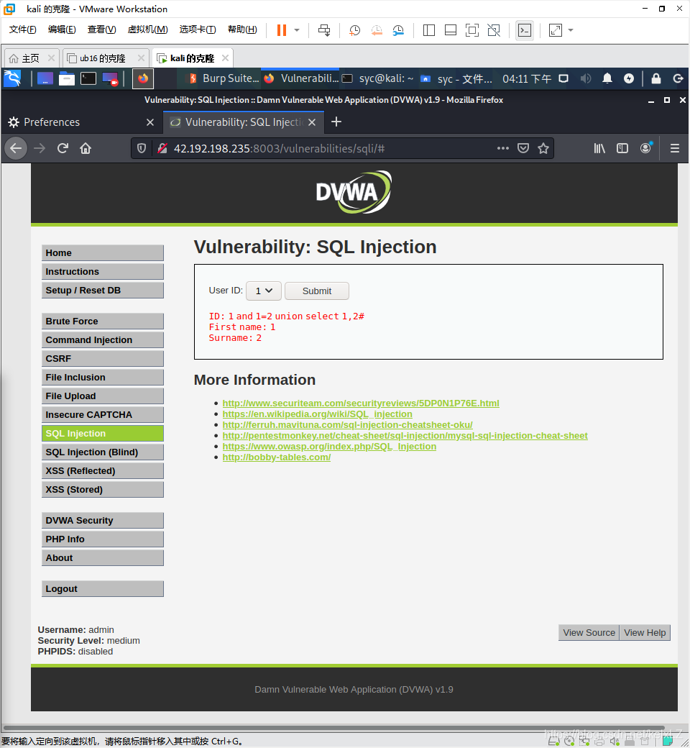Open Setup / Reset DB page
This screenshot has height=748, width=690.
(103, 291)
